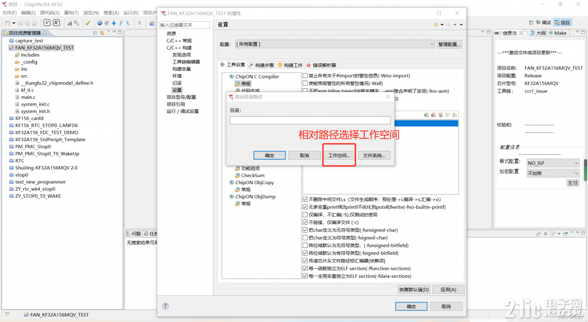Open the 配置 [所有配置] dropdown
588x322 pixels.
click(335, 44)
